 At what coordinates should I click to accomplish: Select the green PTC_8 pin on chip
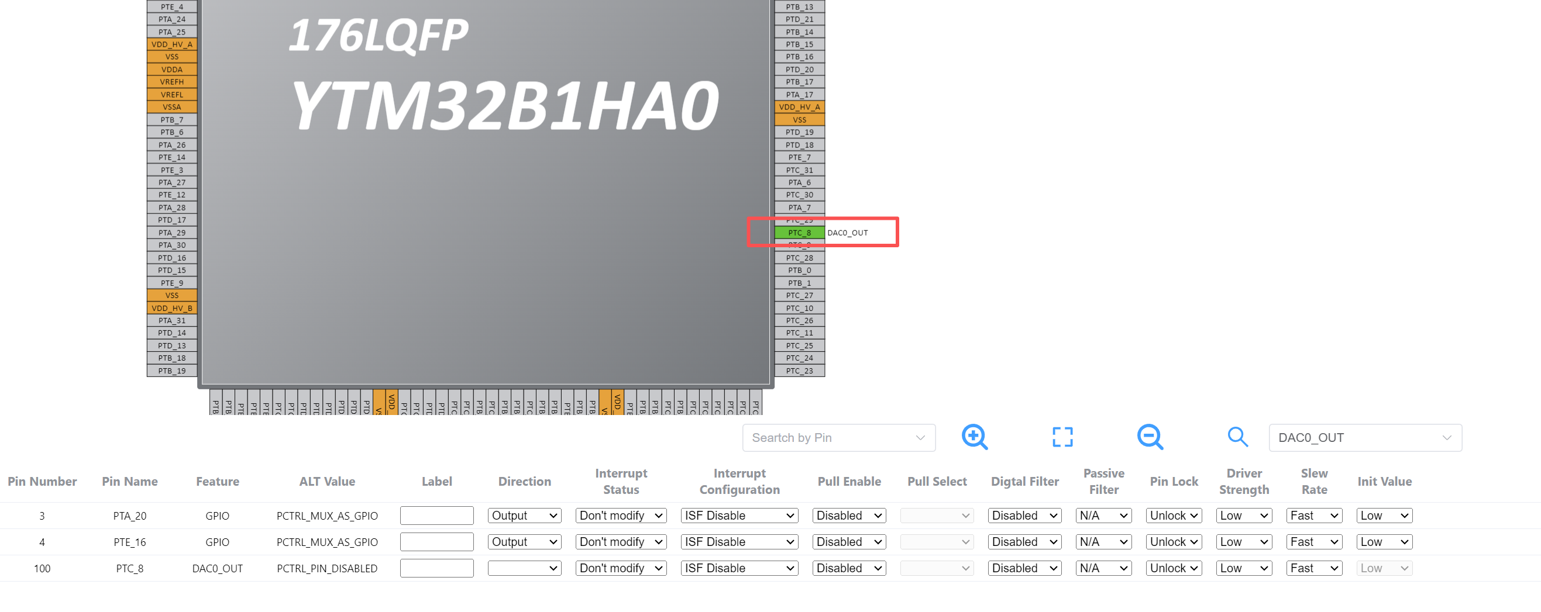click(799, 233)
